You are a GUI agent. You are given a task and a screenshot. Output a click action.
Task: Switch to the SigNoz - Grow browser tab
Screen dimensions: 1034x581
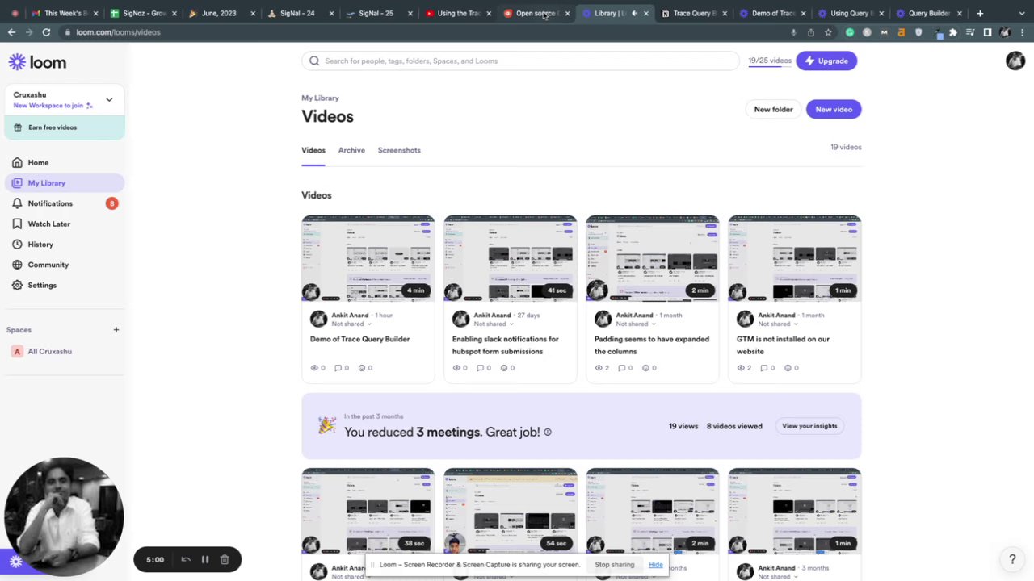(141, 13)
